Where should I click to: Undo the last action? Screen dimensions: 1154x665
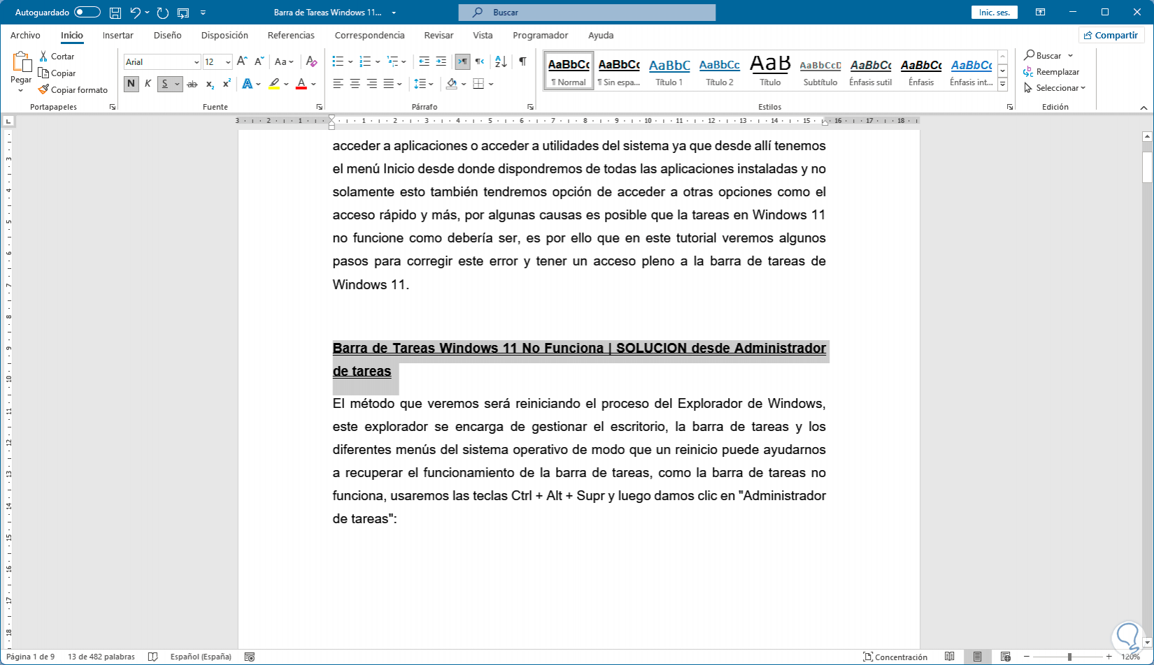(136, 13)
